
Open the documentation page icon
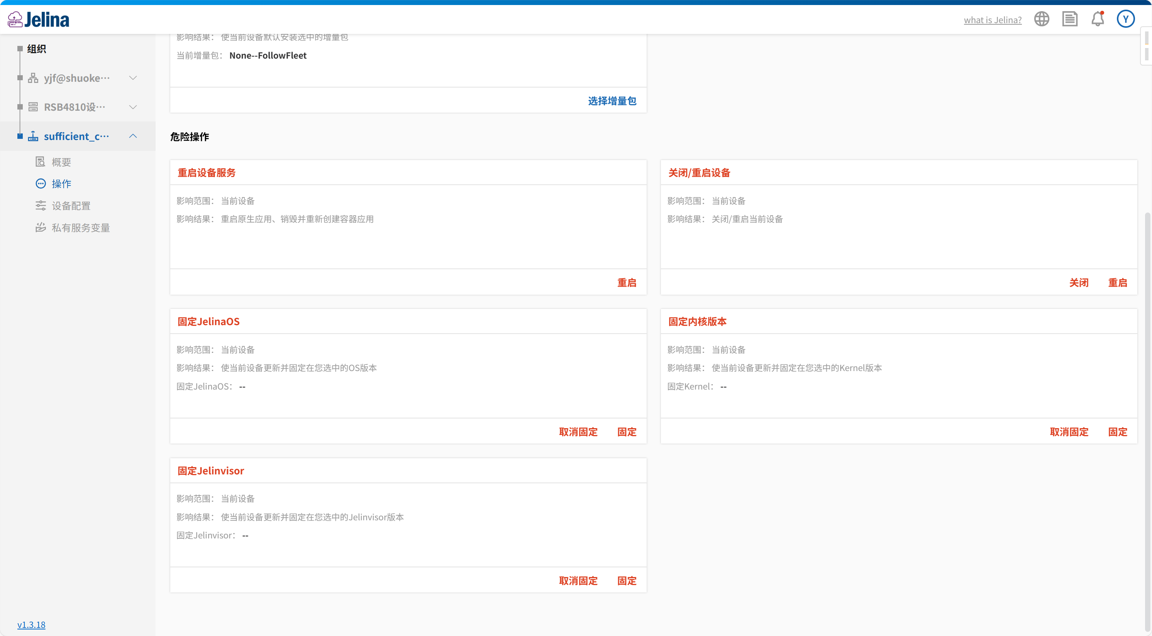click(x=1070, y=19)
